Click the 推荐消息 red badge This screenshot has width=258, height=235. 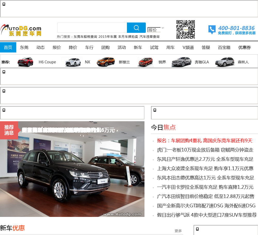9,130
